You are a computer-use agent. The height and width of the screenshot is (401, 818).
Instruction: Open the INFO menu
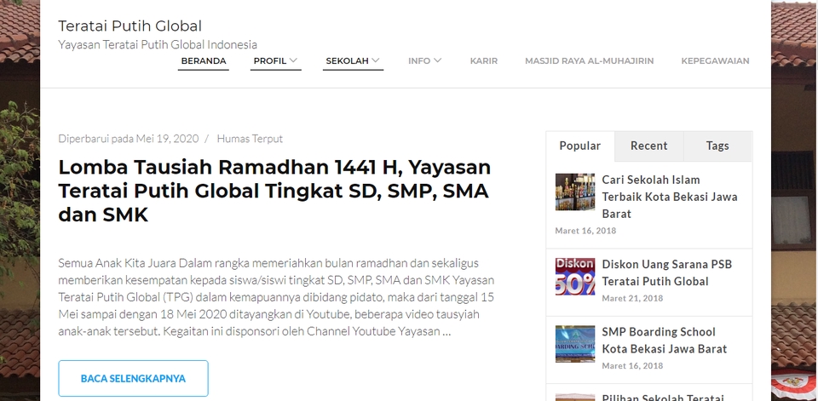419,61
